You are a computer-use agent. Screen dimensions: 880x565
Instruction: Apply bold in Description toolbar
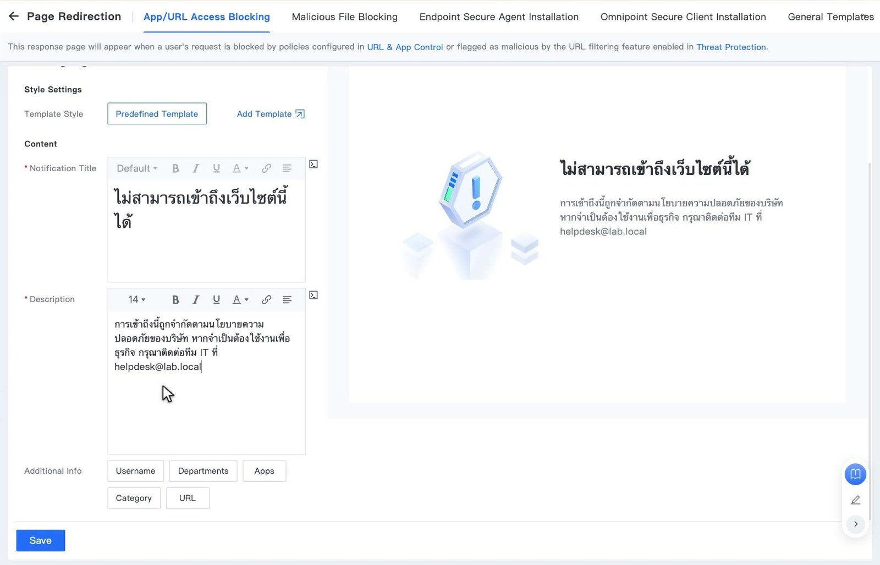click(175, 299)
